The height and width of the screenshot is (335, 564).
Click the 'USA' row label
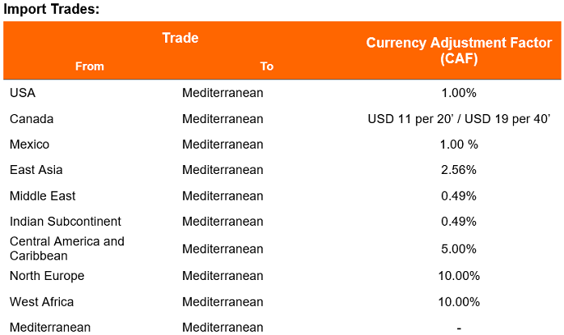(x=22, y=93)
